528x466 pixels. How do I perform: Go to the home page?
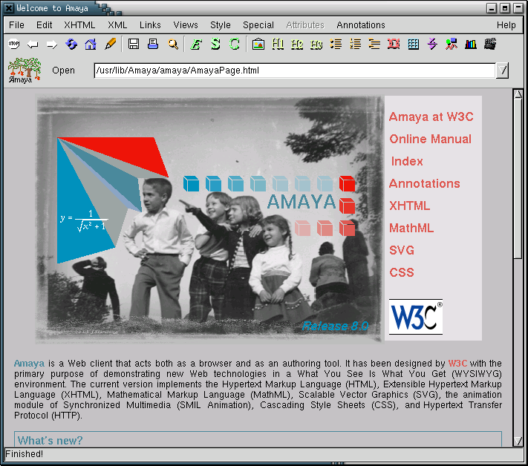91,45
